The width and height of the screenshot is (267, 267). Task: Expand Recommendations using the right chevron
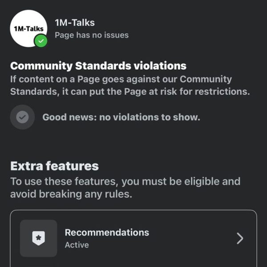click(x=240, y=239)
